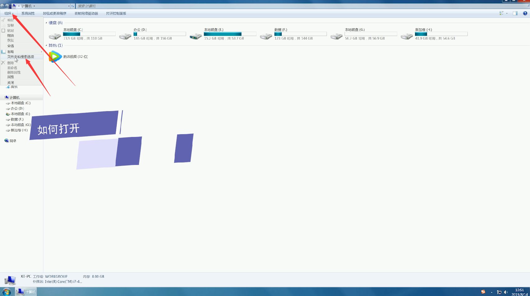Collapse the 硬盘 (6) group

pos(46,23)
